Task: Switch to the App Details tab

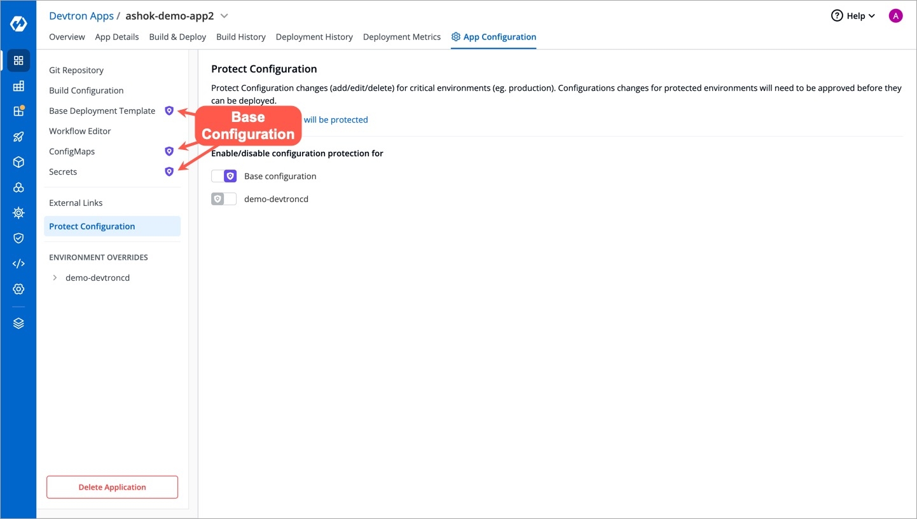Action: pos(117,37)
